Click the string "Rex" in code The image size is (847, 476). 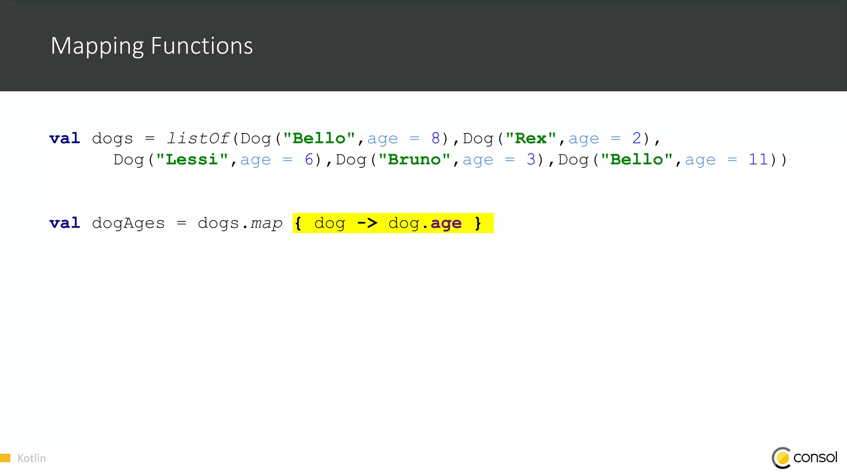(531, 138)
